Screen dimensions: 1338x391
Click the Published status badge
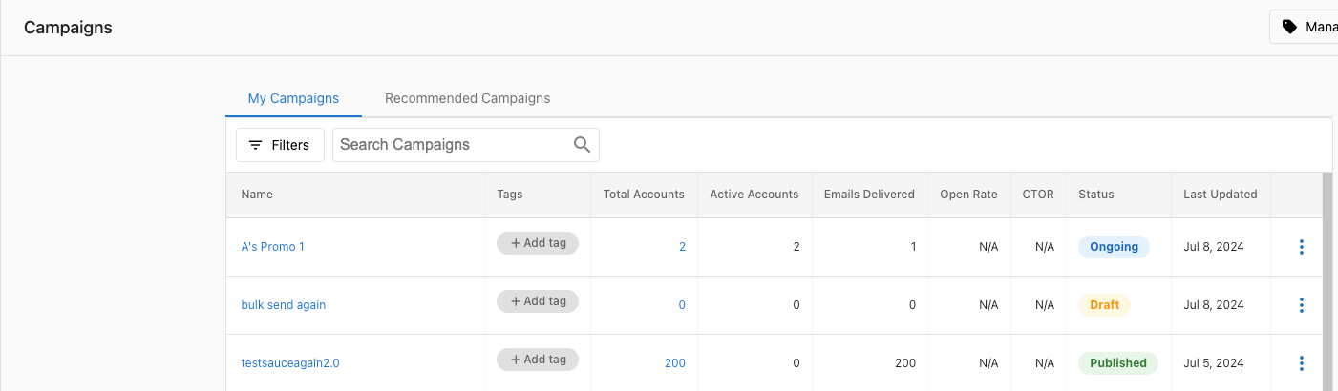1117,363
